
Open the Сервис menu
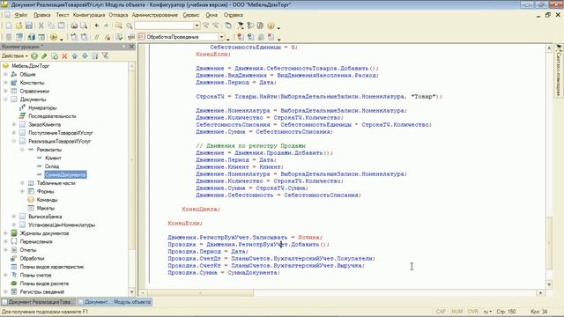click(x=191, y=15)
